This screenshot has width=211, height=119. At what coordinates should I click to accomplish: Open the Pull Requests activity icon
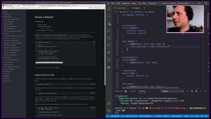coord(109,59)
